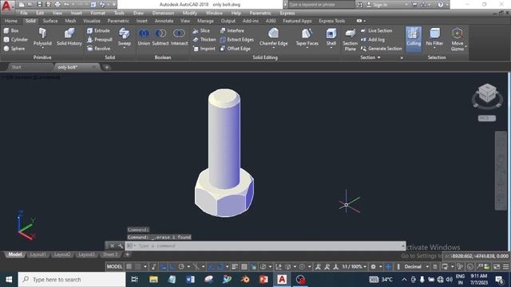Image resolution: width=511 pixels, height=287 pixels.
Task: Close the command line window
Action: (112, 246)
